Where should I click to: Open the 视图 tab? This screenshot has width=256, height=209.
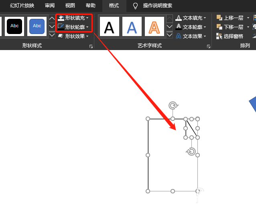pyautogui.click(x=70, y=6)
